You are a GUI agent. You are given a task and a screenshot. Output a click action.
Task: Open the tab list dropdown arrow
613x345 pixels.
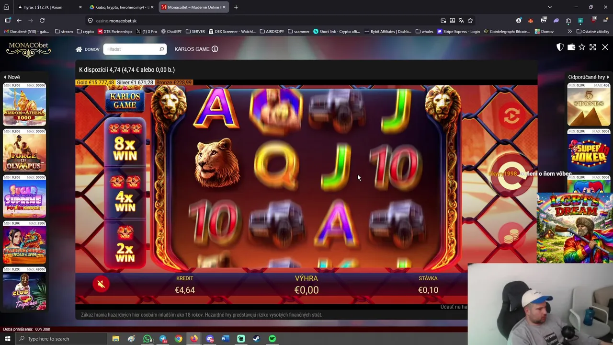coord(549,7)
